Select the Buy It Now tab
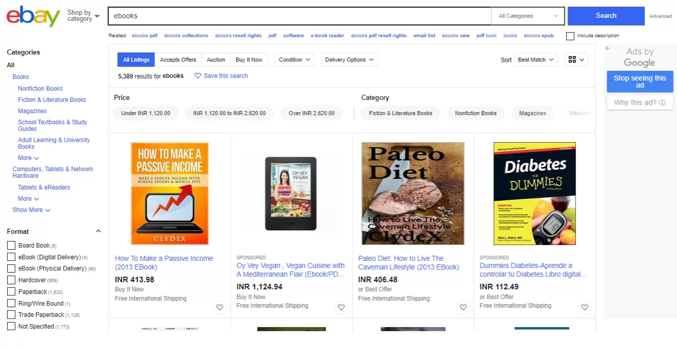This screenshot has width=677, height=350. click(249, 60)
